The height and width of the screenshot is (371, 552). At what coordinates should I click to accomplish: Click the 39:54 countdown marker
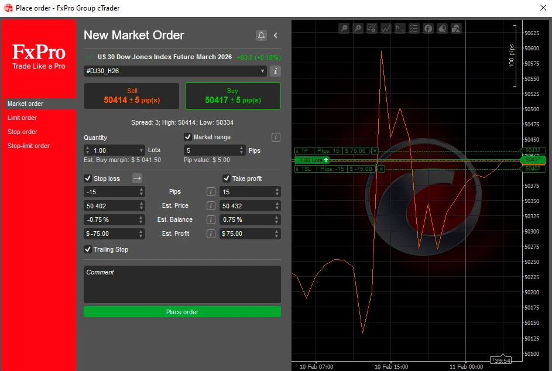500,360
